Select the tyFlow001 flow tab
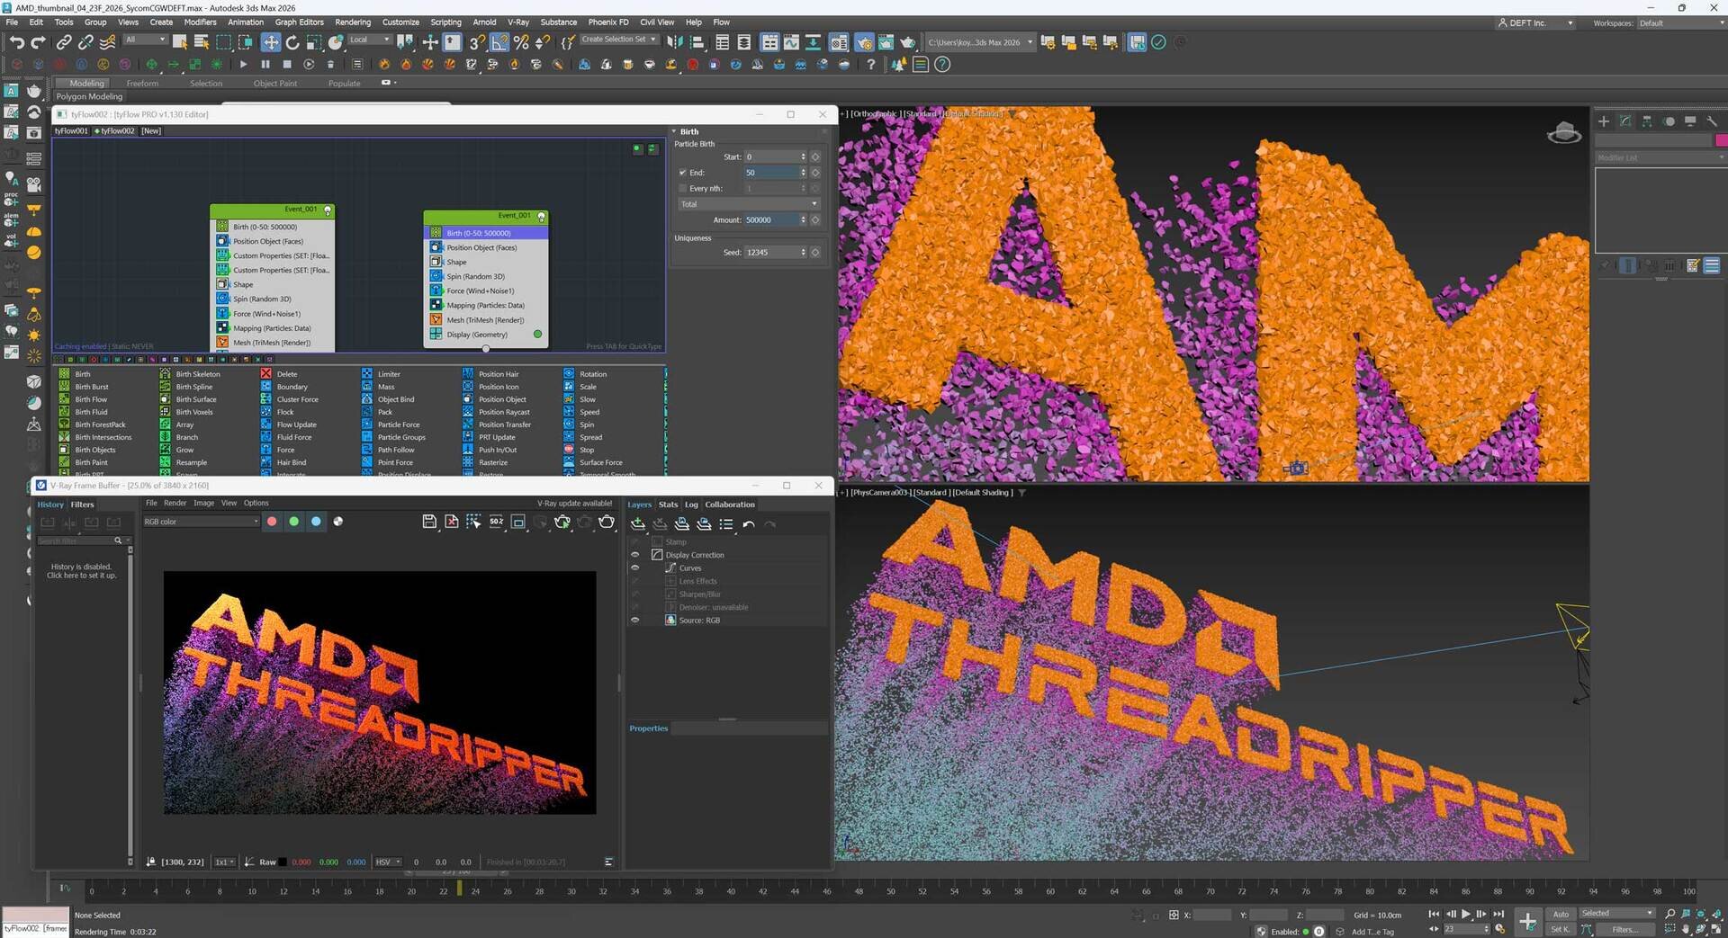Viewport: 1728px width, 938px height. coord(72,131)
